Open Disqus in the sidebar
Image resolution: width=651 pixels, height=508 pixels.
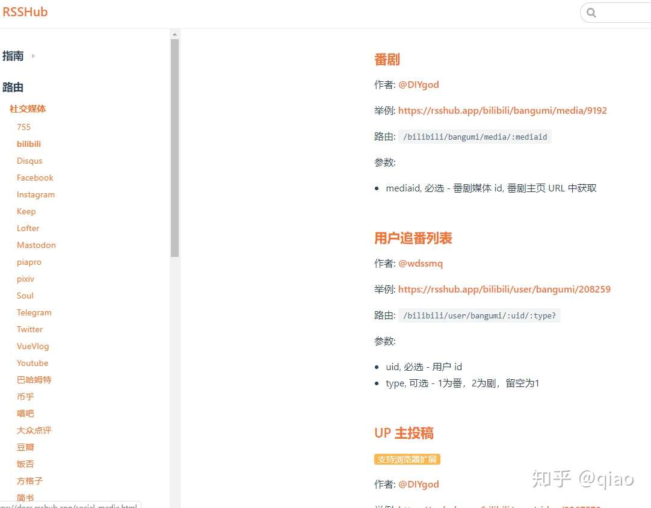[29, 161]
